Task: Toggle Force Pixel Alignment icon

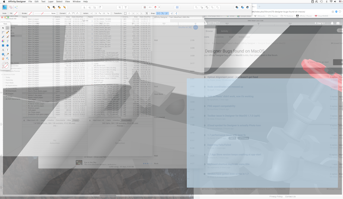Action: pyautogui.click(x=145, y=7)
